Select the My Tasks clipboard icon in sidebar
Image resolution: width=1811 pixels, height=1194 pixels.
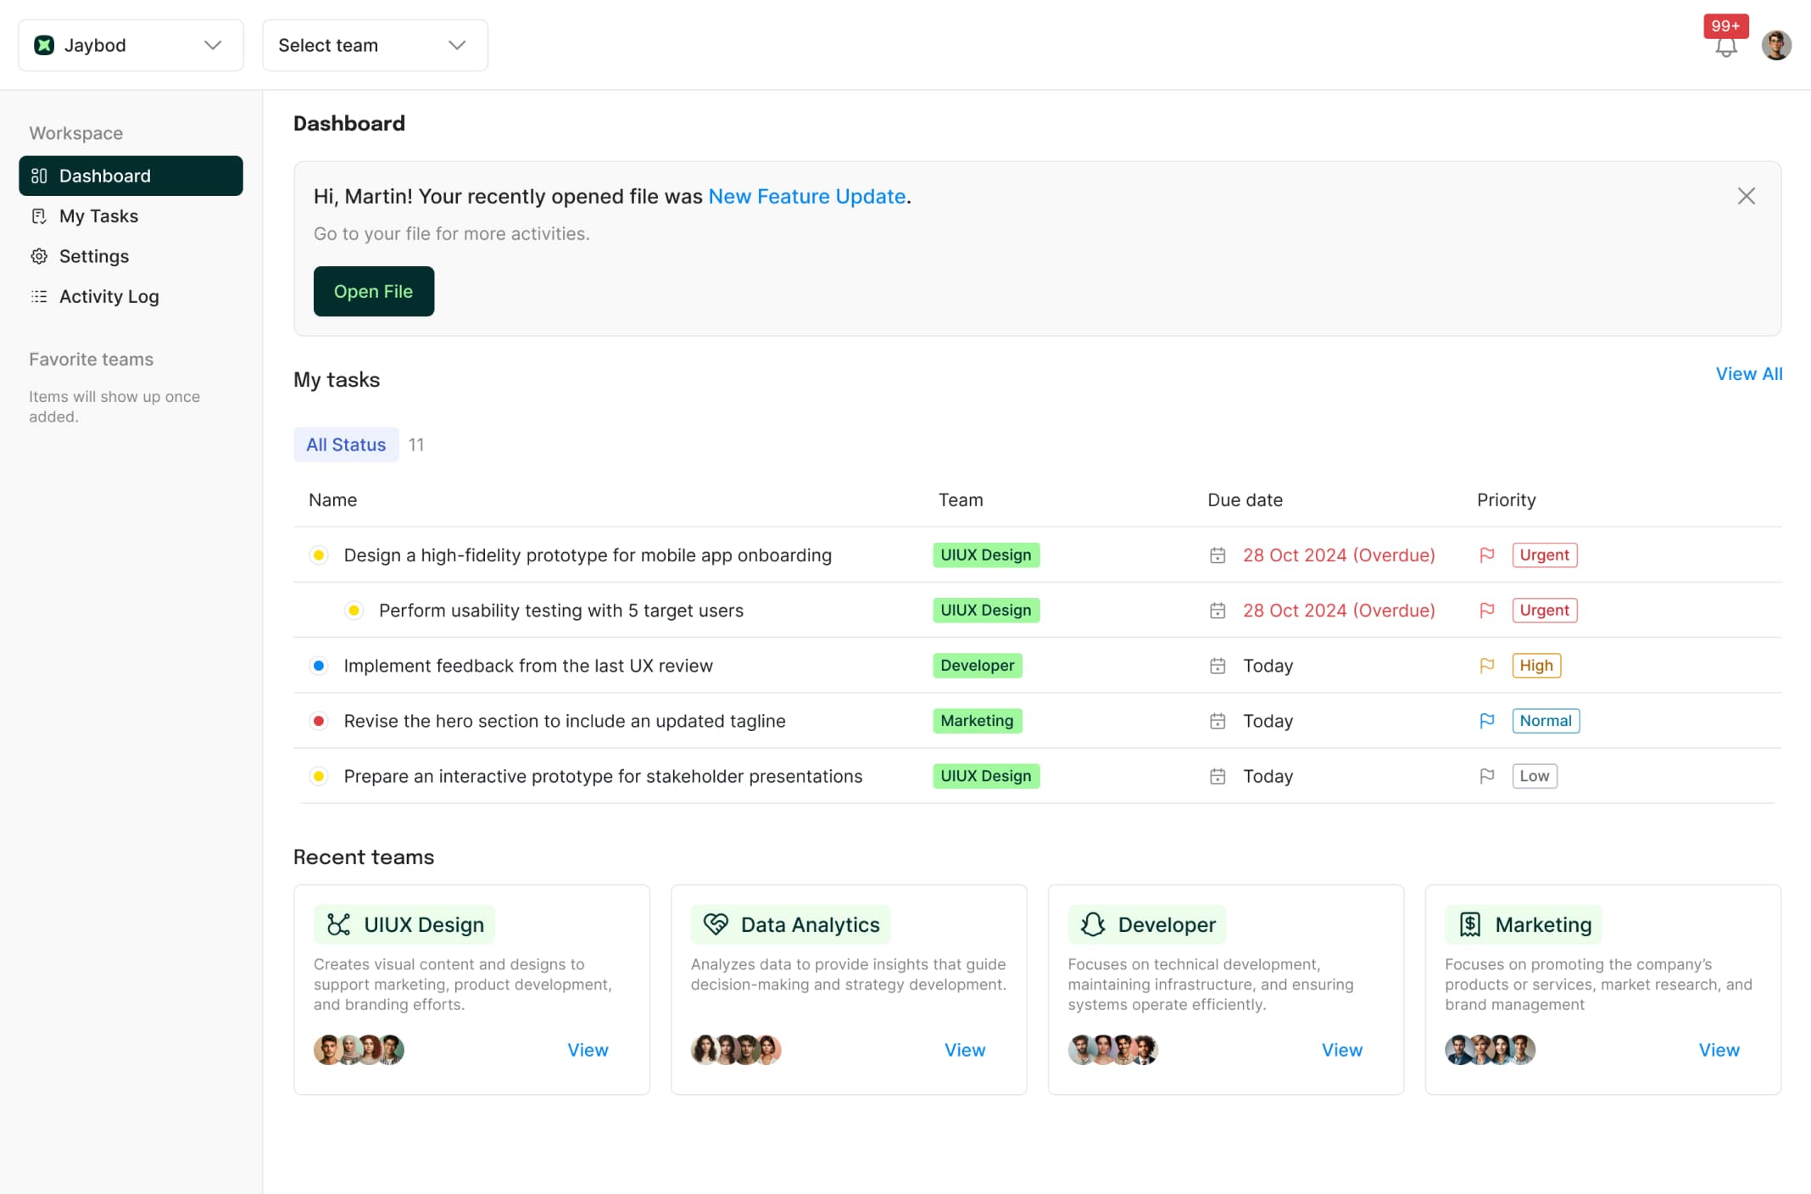38,216
